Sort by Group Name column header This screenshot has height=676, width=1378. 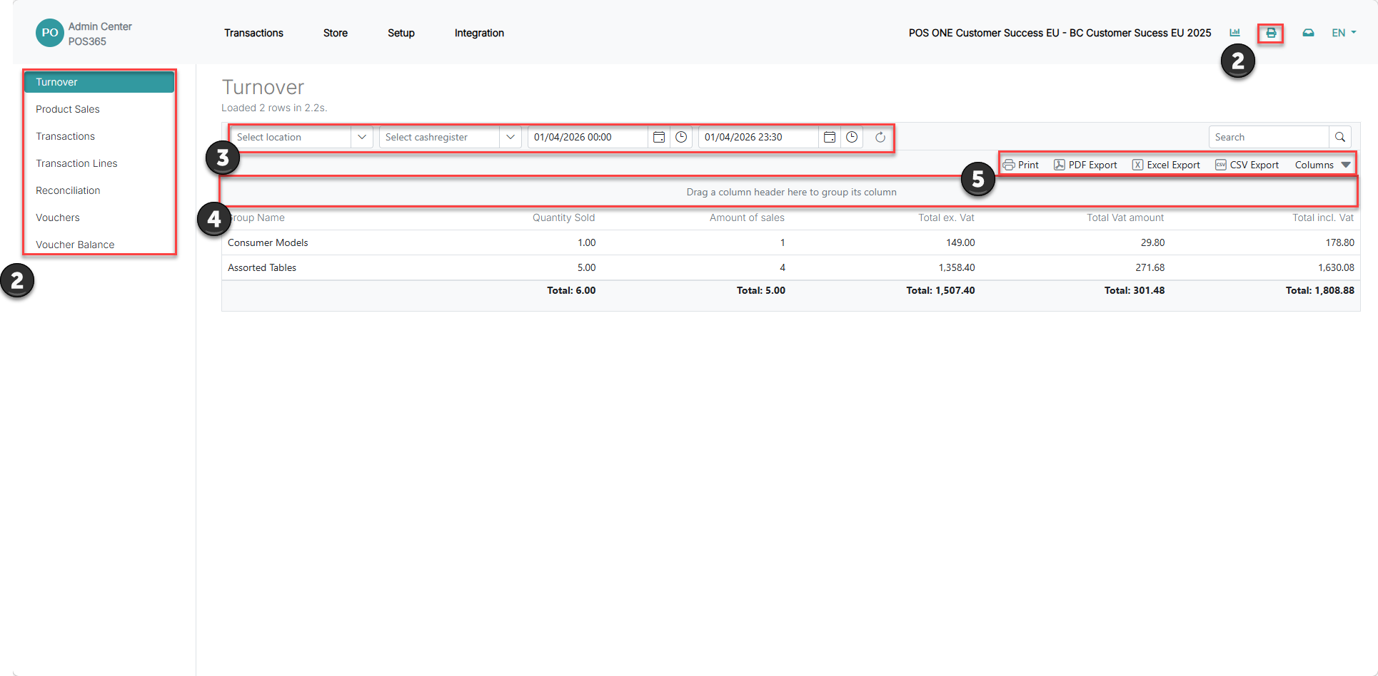[256, 217]
